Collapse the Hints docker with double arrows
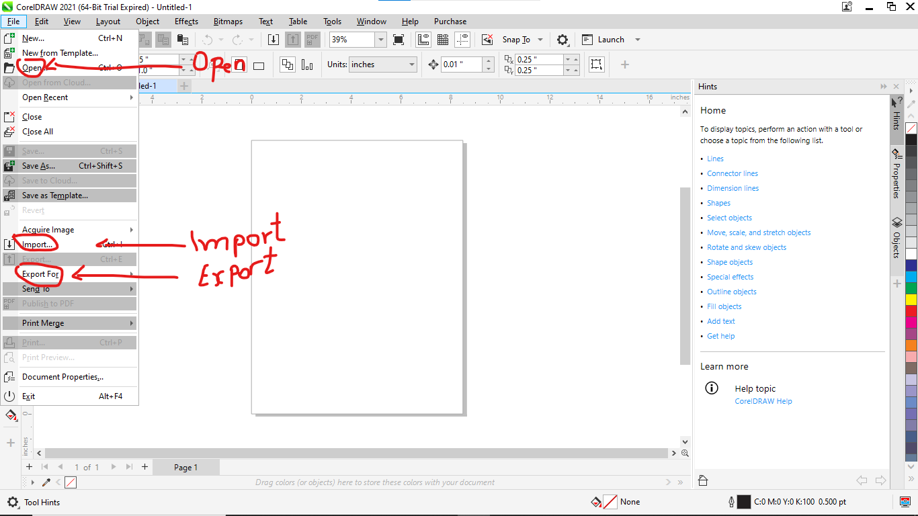Image resolution: width=918 pixels, height=516 pixels. click(x=884, y=87)
